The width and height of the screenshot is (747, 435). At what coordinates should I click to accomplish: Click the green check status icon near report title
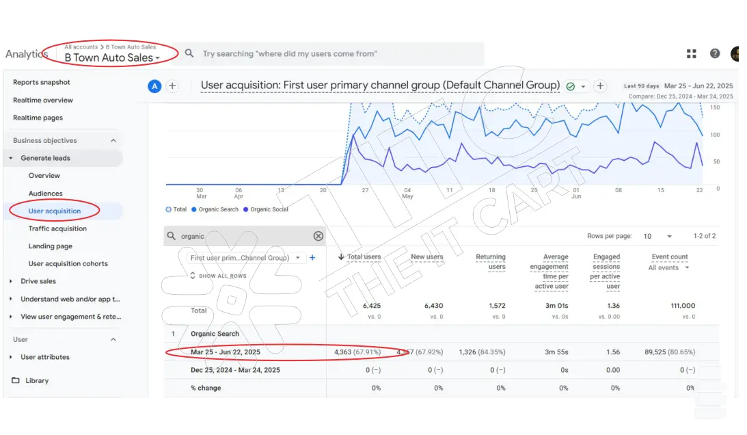pos(570,86)
